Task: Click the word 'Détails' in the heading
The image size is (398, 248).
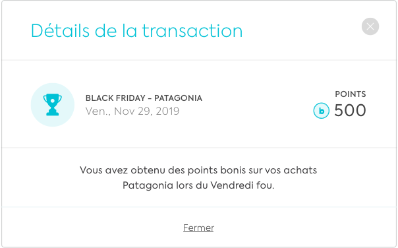Action: pos(60,31)
